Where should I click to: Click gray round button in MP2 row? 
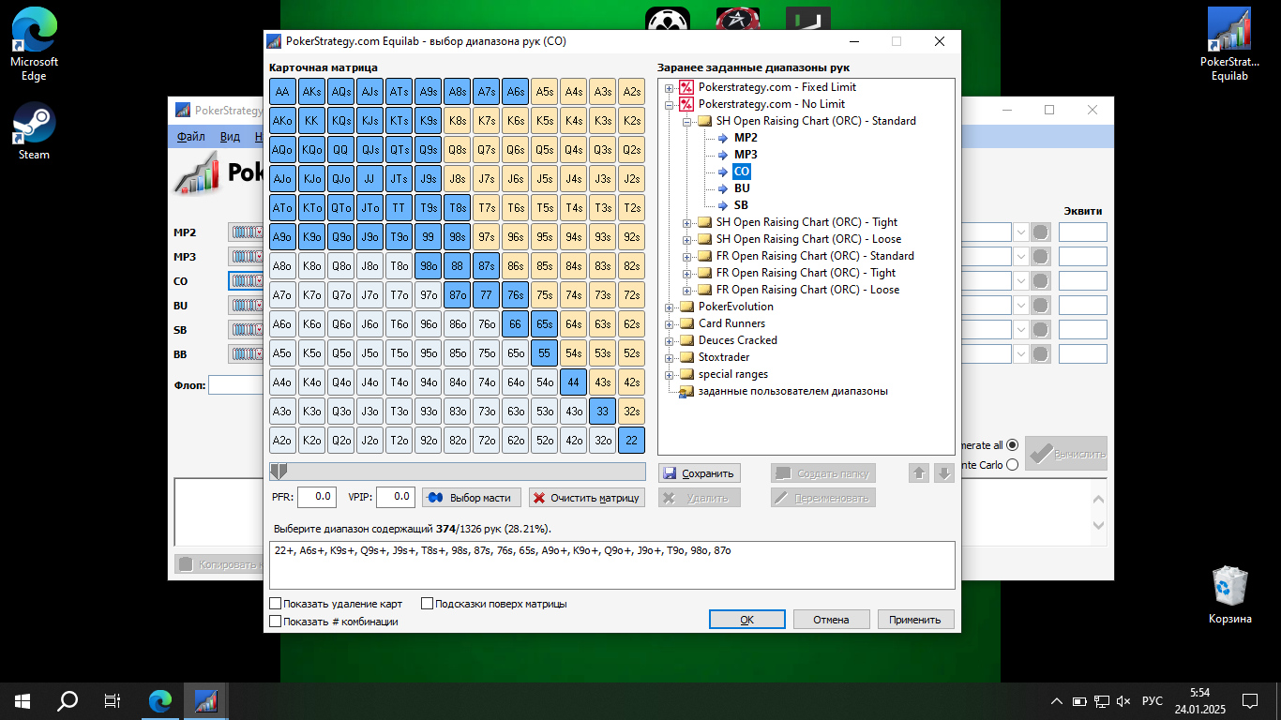(x=1041, y=232)
